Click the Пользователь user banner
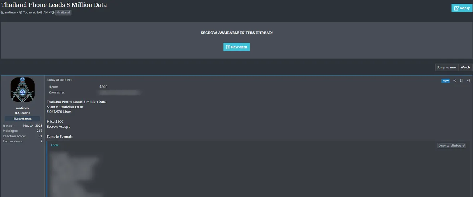This screenshot has width=473, height=197. (22, 118)
